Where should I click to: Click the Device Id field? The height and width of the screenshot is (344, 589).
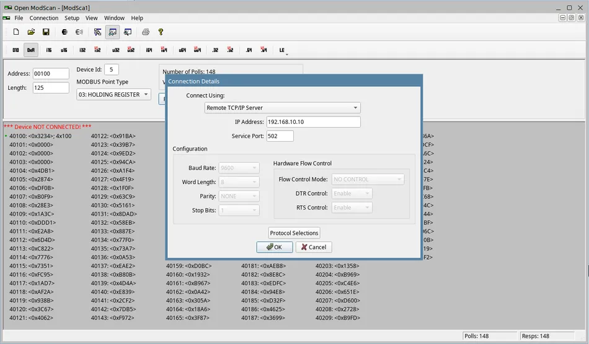coord(112,69)
